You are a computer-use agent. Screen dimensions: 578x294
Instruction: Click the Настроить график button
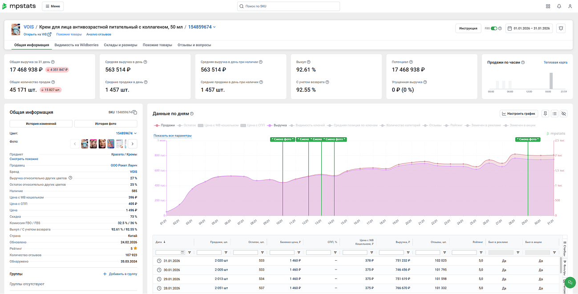click(518, 114)
